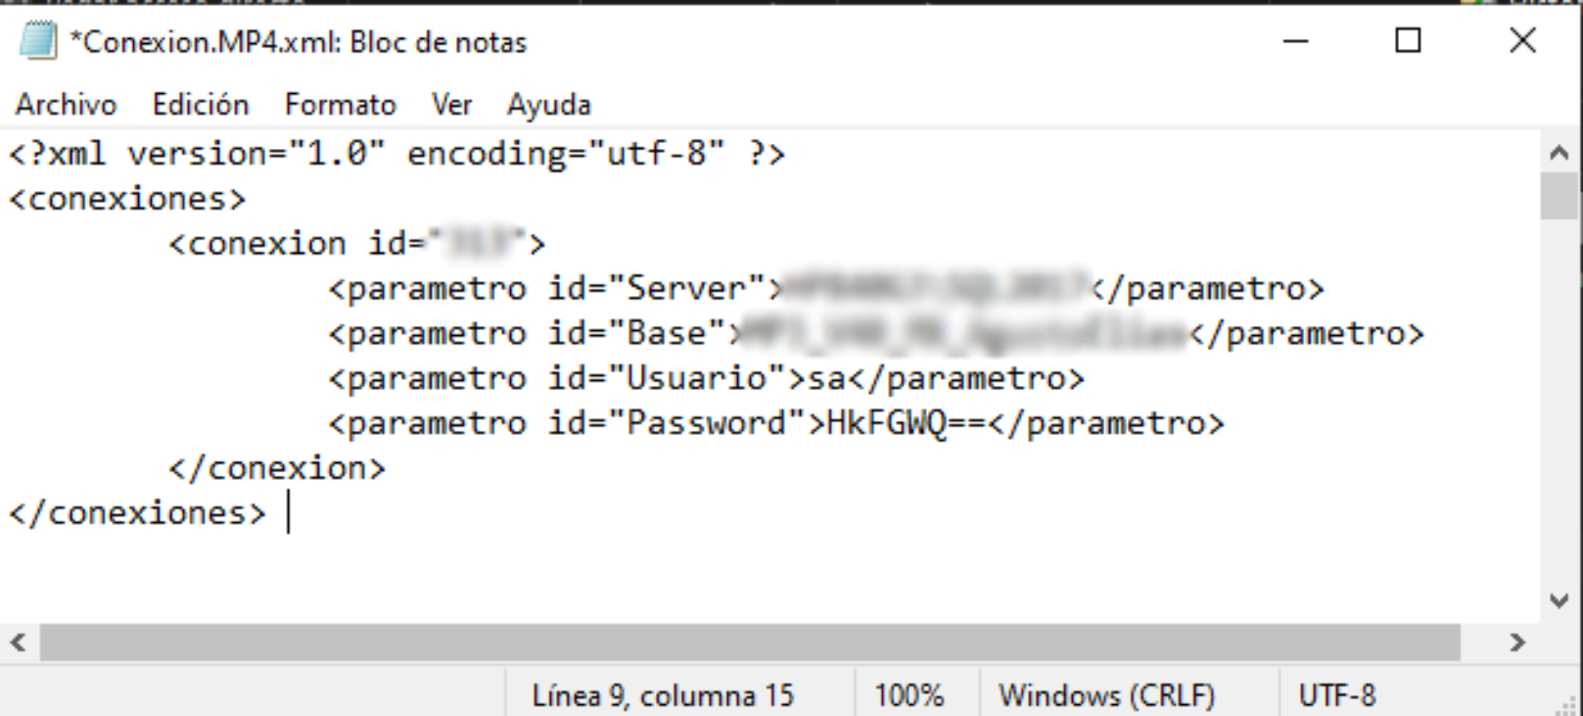Maximize the Bloc de notas window

tap(1408, 41)
